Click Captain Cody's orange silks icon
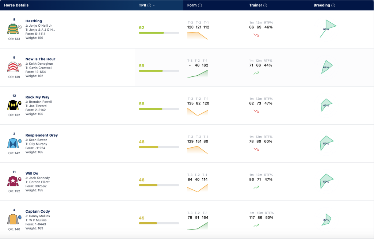 (14, 219)
